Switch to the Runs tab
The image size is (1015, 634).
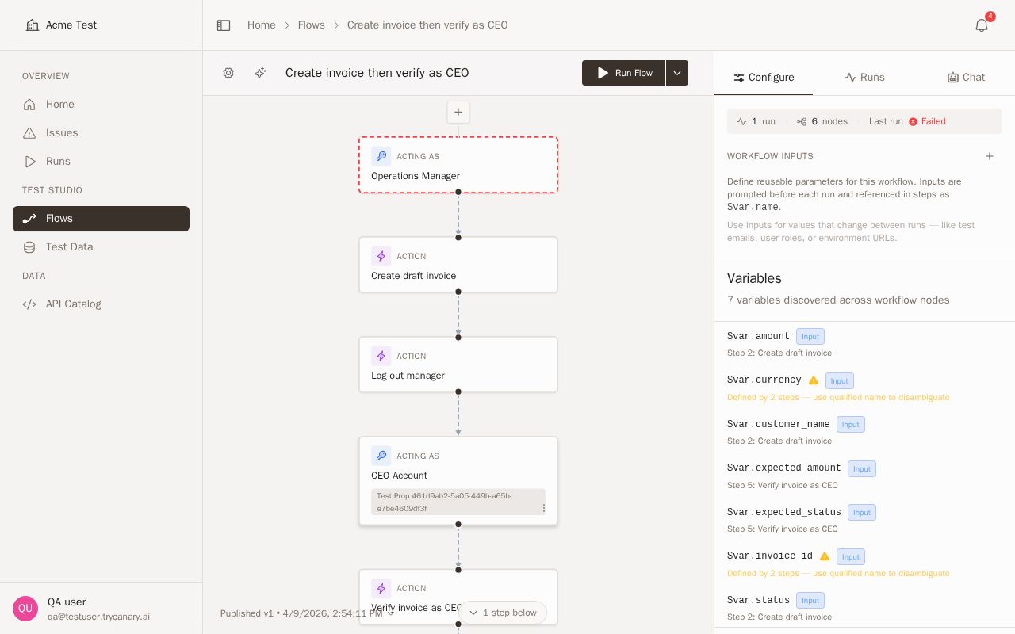864,77
